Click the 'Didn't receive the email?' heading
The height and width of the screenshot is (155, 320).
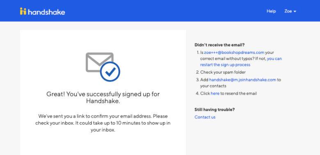[x=219, y=45]
